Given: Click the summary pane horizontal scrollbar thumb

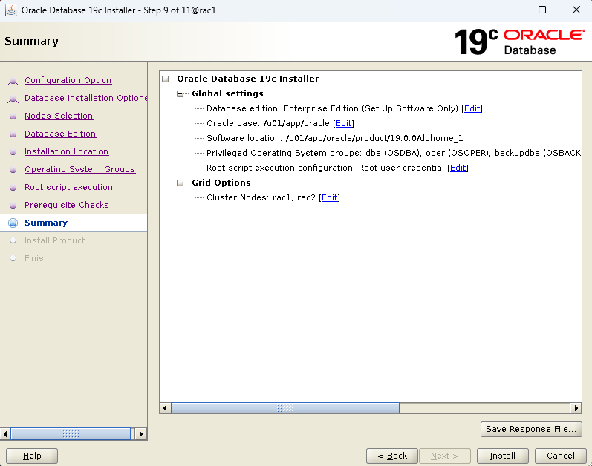Looking at the screenshot, I should click(285, 408).
